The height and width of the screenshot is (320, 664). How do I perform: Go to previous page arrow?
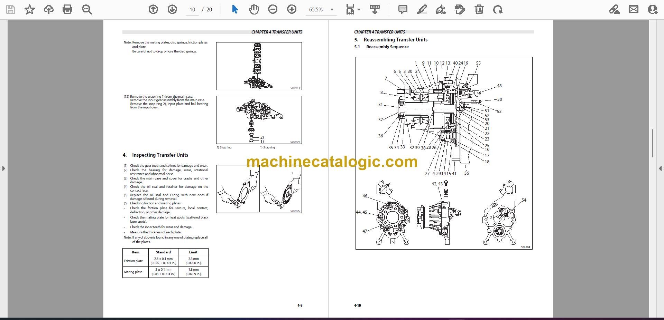coord(153,9)
